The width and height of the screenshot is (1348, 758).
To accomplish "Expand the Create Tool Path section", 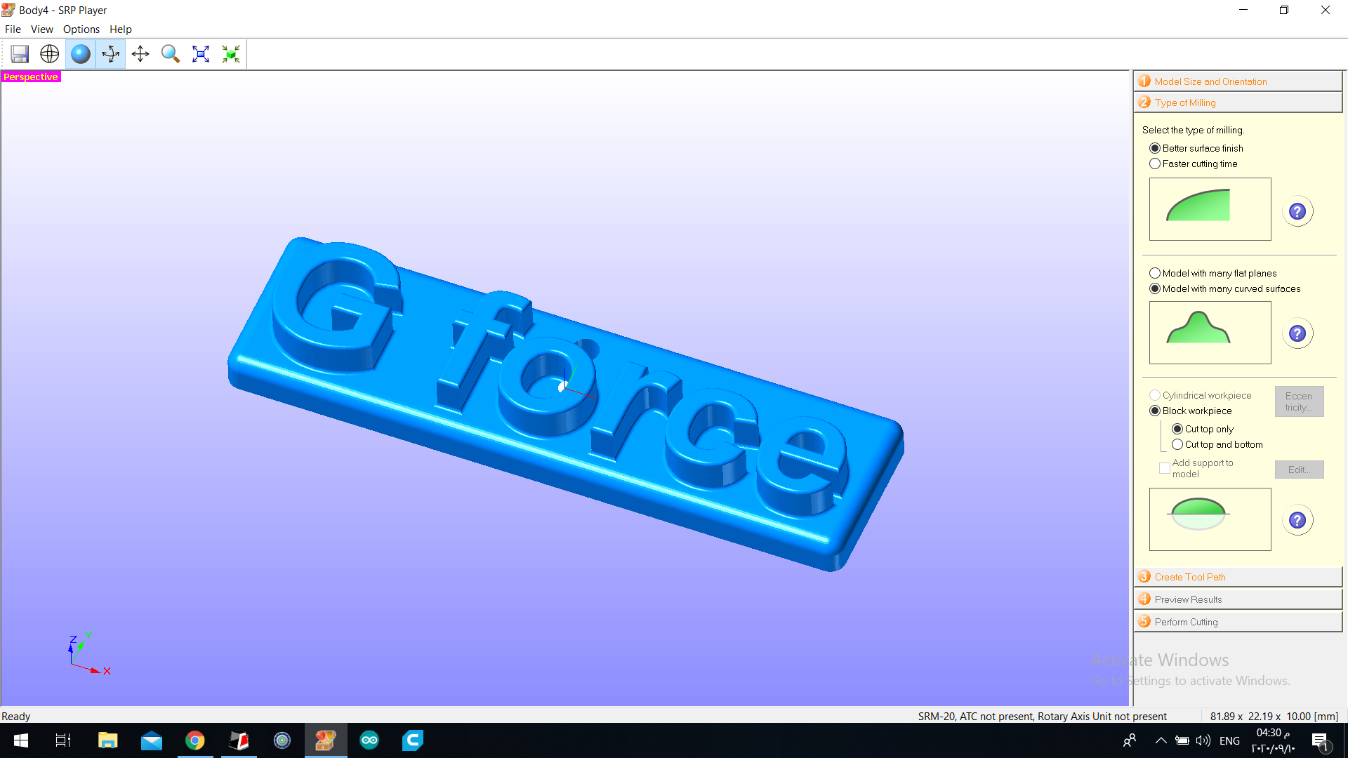I will [1190, 577].
